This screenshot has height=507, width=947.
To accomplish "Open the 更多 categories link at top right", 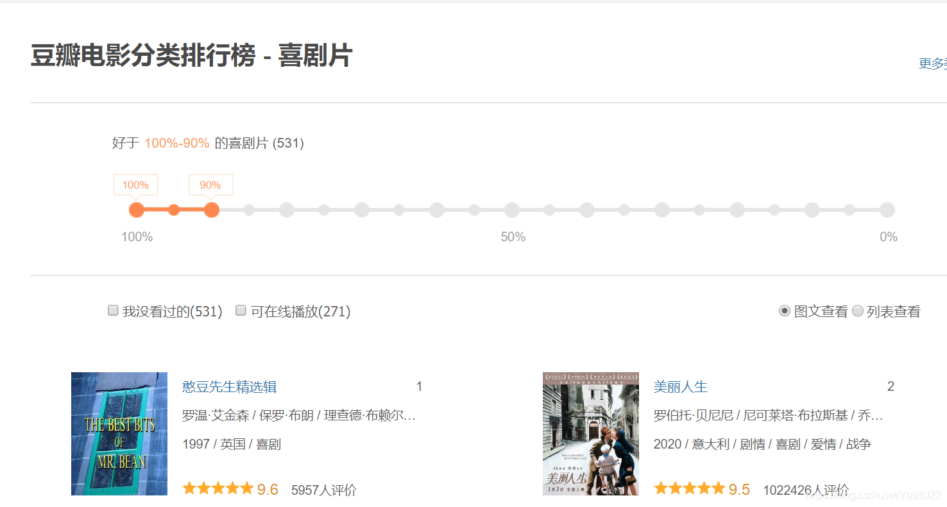I will (933, 64).
